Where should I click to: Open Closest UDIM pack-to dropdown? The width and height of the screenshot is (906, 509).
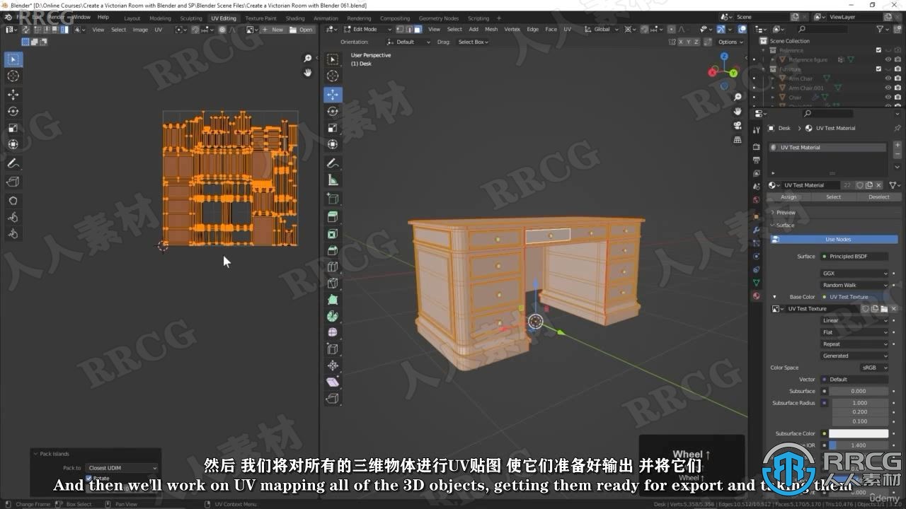(x=122, y=468)
